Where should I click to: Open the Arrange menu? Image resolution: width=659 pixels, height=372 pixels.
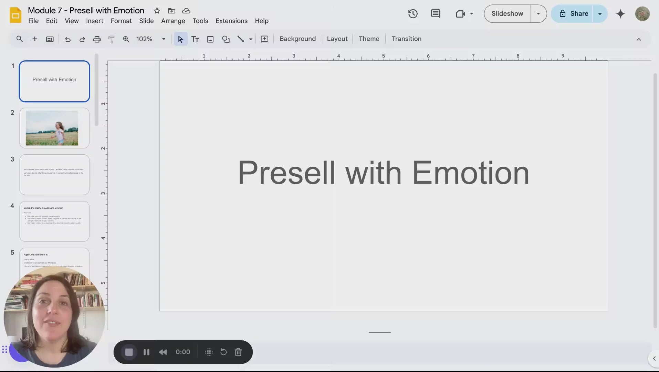click(x=173, y=21)
